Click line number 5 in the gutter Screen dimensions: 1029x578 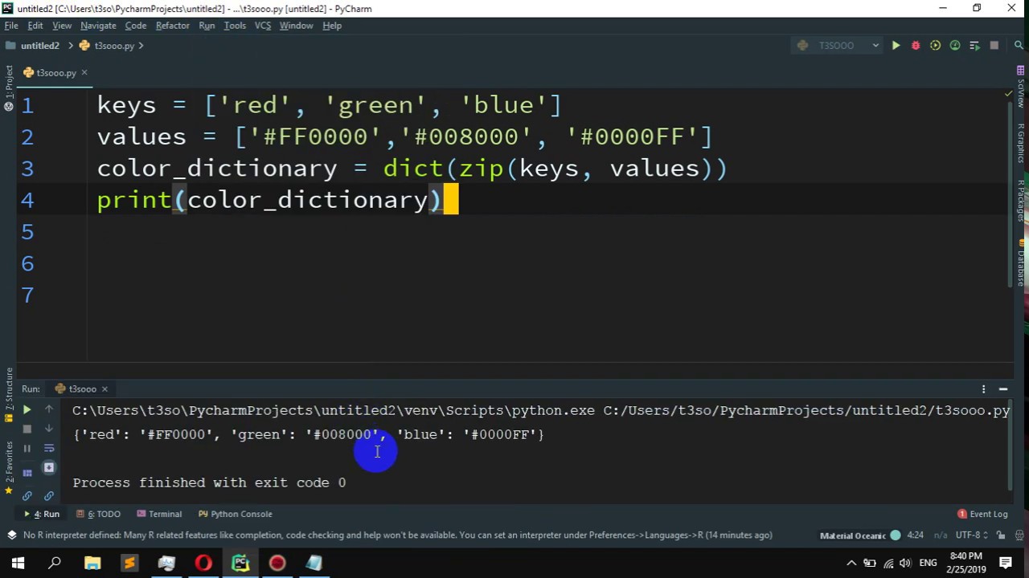click(x=27, y=232)
